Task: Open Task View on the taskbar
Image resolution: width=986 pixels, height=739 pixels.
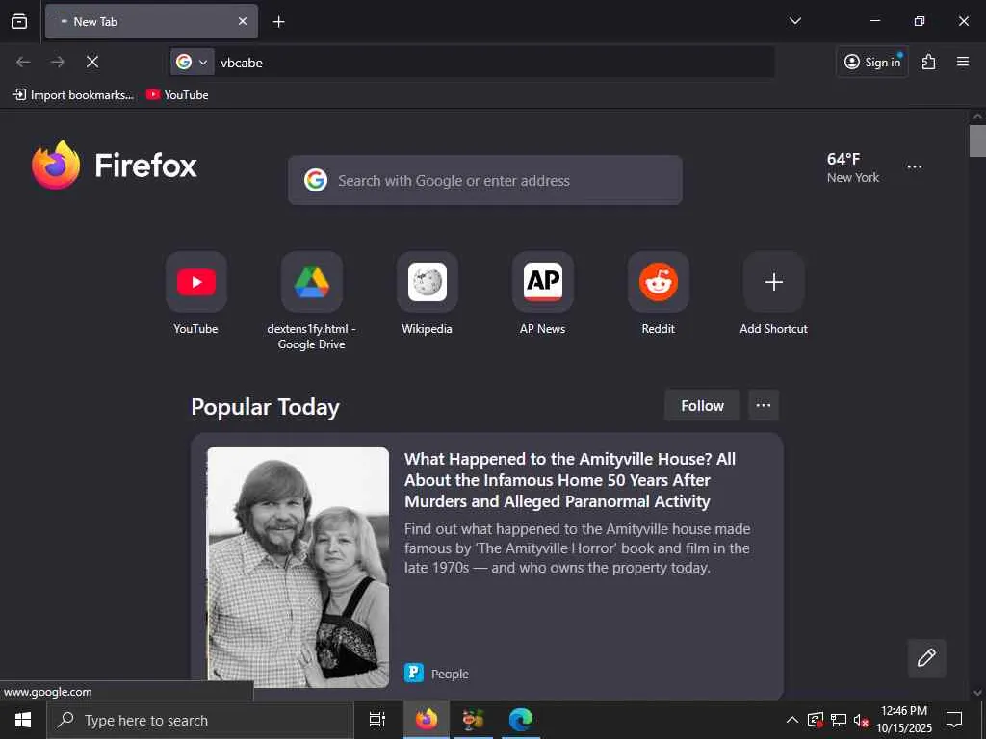Action: (x=377, y=720)
